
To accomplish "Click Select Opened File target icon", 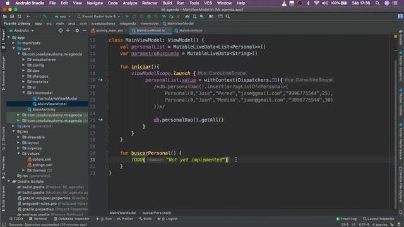I will point(61,30).
